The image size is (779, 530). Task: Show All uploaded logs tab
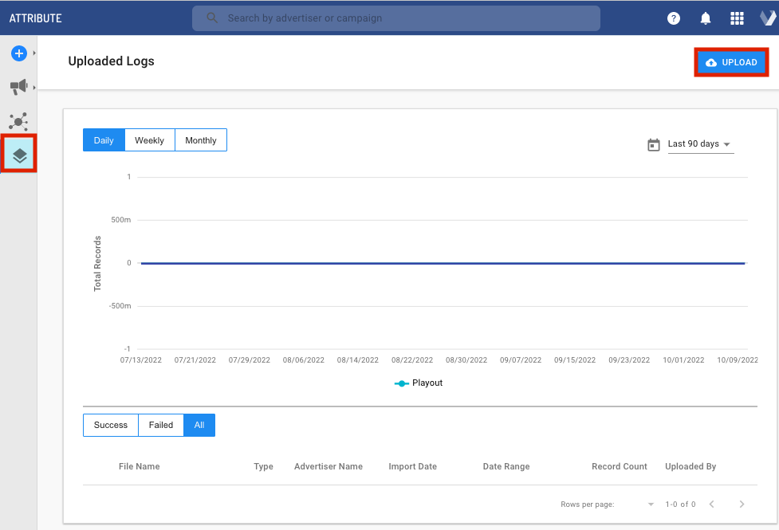point(199,425)
